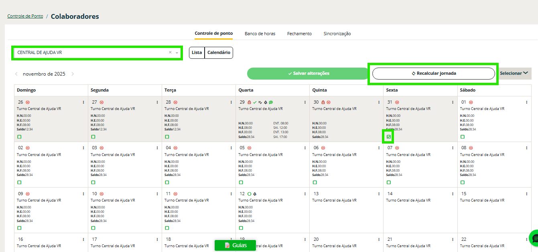The height and width of the screenshot is (252, 538).
Task: Open the three-dot menu on day 30
Action: 379,102
